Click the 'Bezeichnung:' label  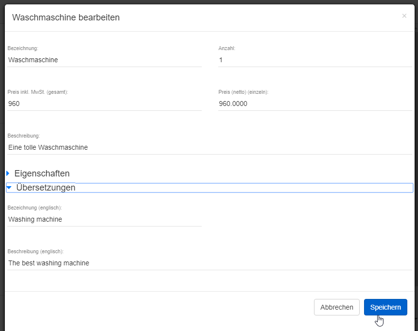click(x=23, y=48)
